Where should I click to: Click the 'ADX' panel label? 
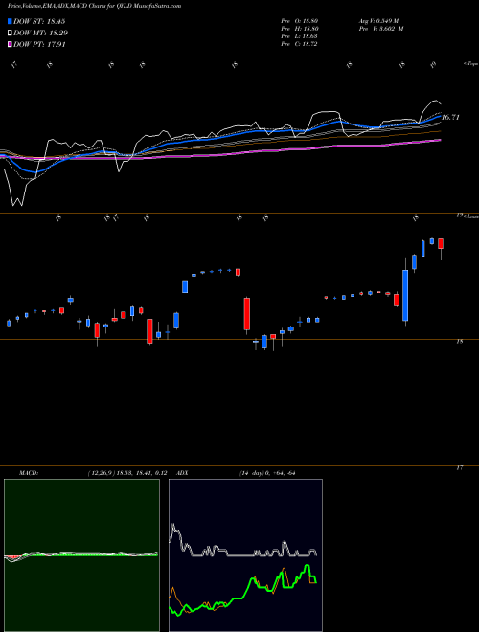coord(183,473)
